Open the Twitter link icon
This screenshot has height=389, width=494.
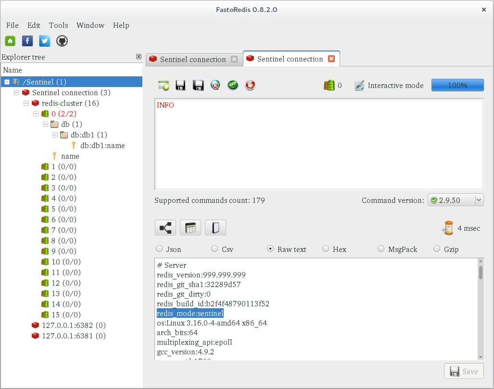pos(44,41)
